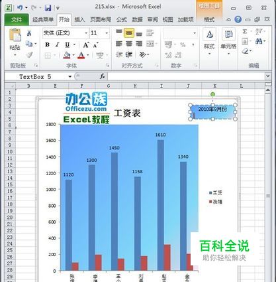The height and width of the screenshot is (282, 276).
Task: Click the Copy icon
Action: [x=29, y=44]
